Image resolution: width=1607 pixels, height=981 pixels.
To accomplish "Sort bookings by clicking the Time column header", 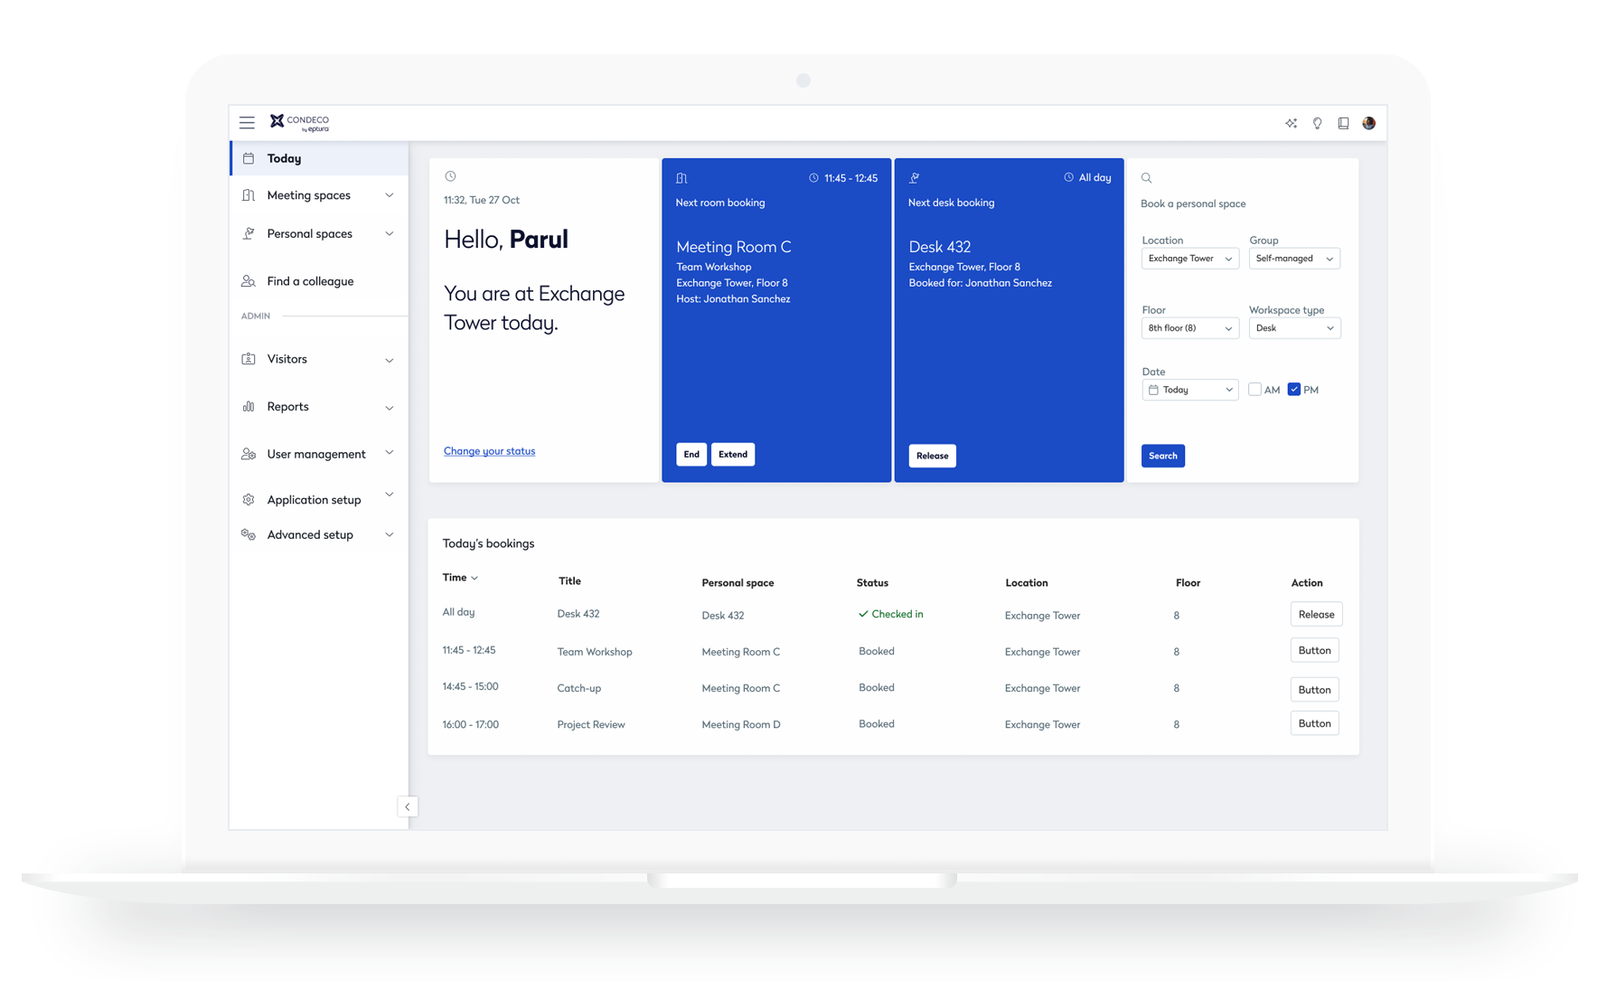I will pos(459,577).
